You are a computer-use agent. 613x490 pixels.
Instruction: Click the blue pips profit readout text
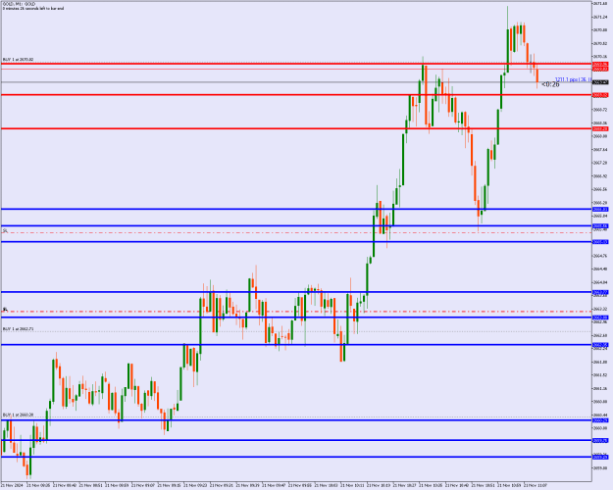tap(573, 79)
